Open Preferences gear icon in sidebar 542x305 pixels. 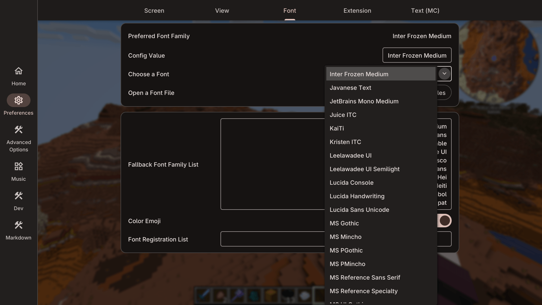coord(19,100)
